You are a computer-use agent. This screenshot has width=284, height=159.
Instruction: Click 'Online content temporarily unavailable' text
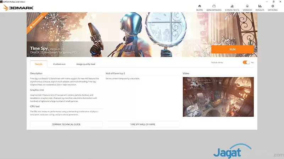point(123,78)
